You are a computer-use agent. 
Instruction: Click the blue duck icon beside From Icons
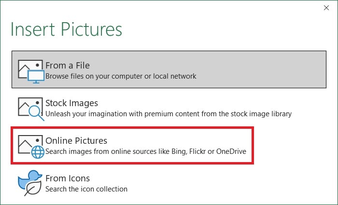coord(29,179)
